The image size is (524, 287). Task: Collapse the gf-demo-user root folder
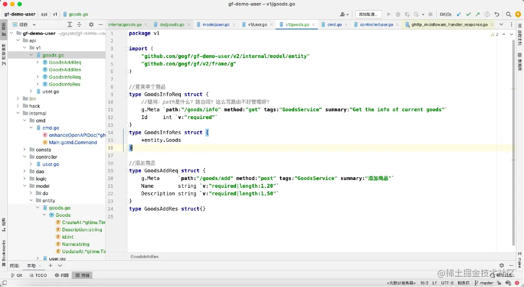pos(12,33)
